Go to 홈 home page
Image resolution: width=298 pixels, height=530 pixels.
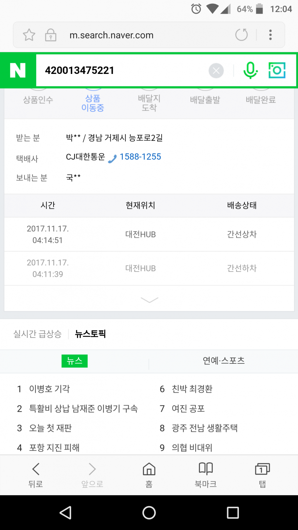tap(149, 475)
